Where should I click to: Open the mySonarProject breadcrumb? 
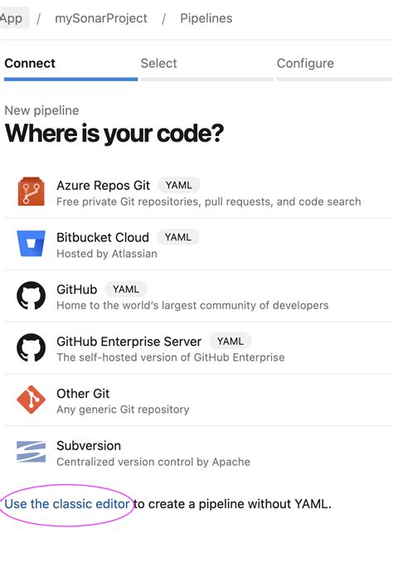101,18
